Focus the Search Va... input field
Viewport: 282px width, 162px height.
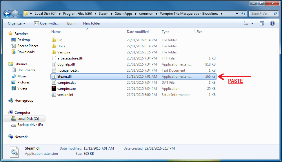click(261, 14)
